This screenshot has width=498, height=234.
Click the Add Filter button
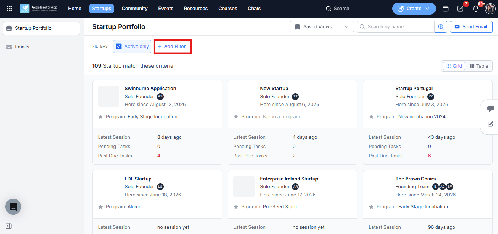tap(173, 47)
